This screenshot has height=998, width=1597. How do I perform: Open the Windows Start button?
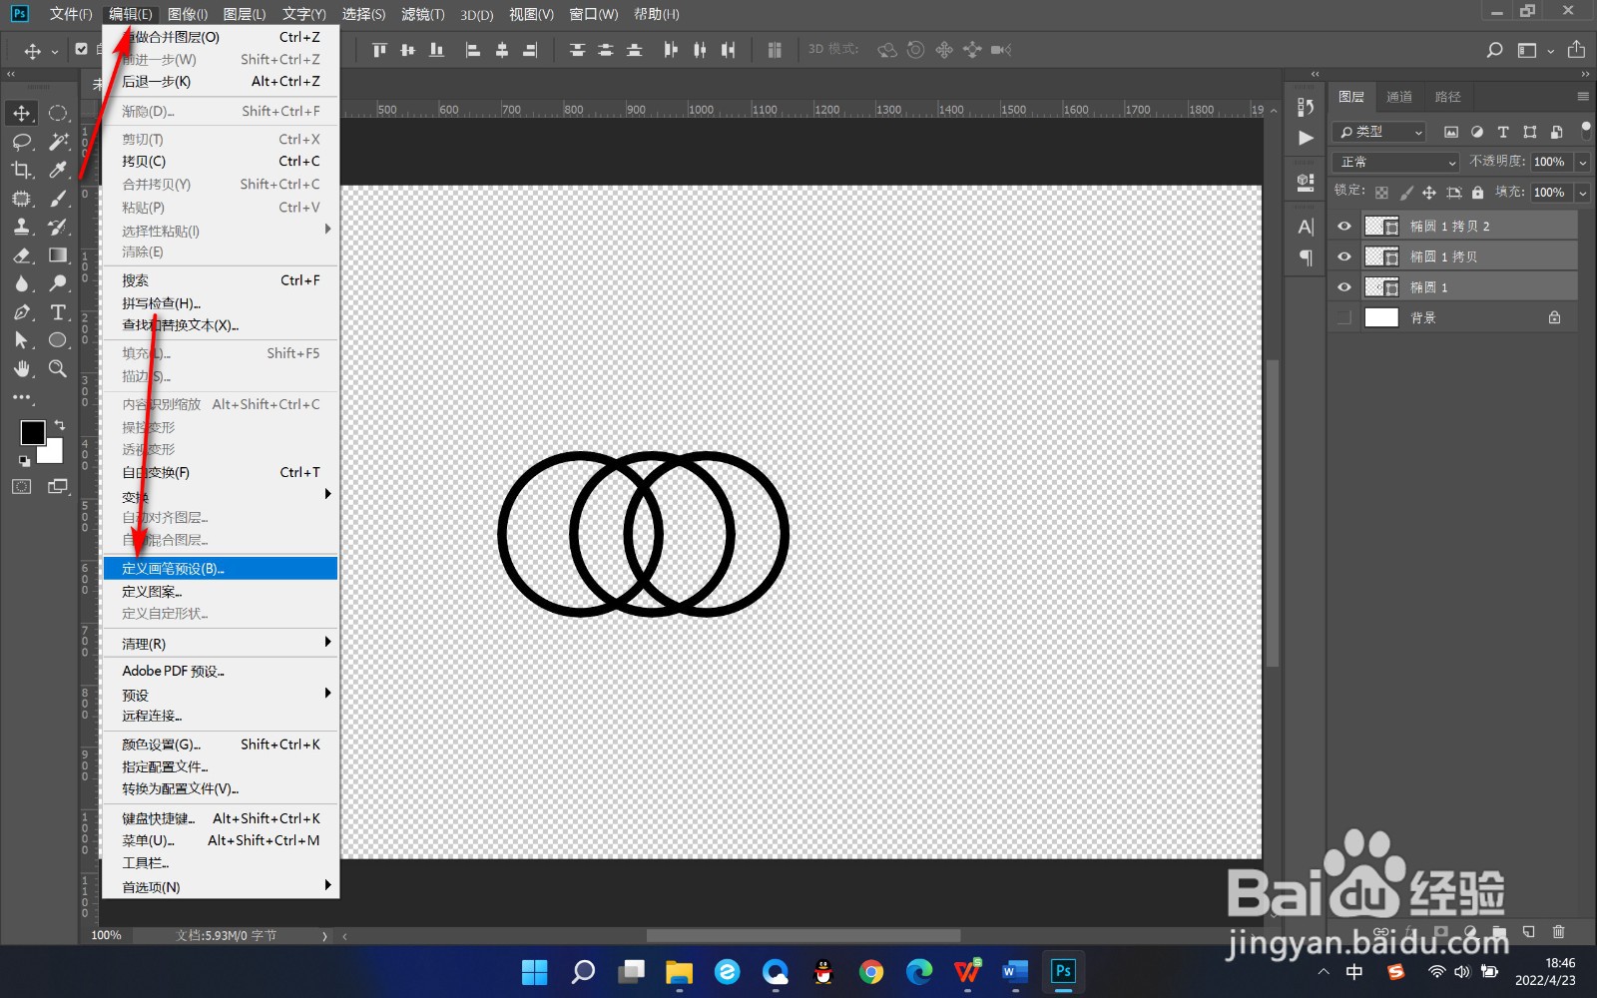[x=535, y=971]
